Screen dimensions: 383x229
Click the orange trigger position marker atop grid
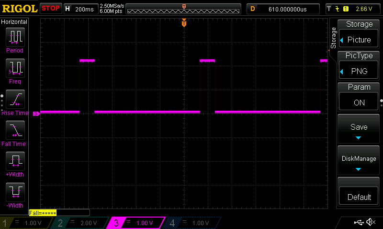click(184, 23)
